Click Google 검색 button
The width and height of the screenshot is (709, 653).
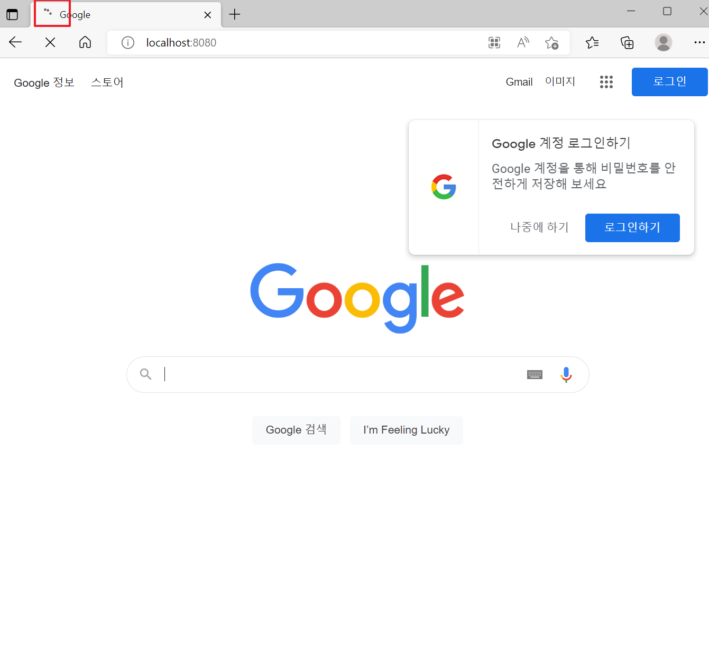pos(296,430)
